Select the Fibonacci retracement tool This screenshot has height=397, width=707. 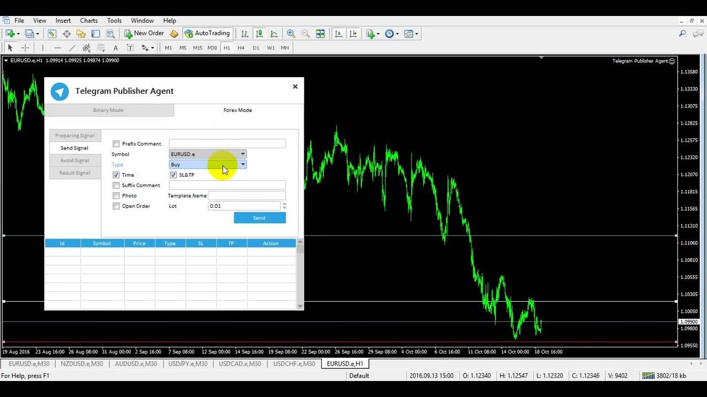[101, 48]
